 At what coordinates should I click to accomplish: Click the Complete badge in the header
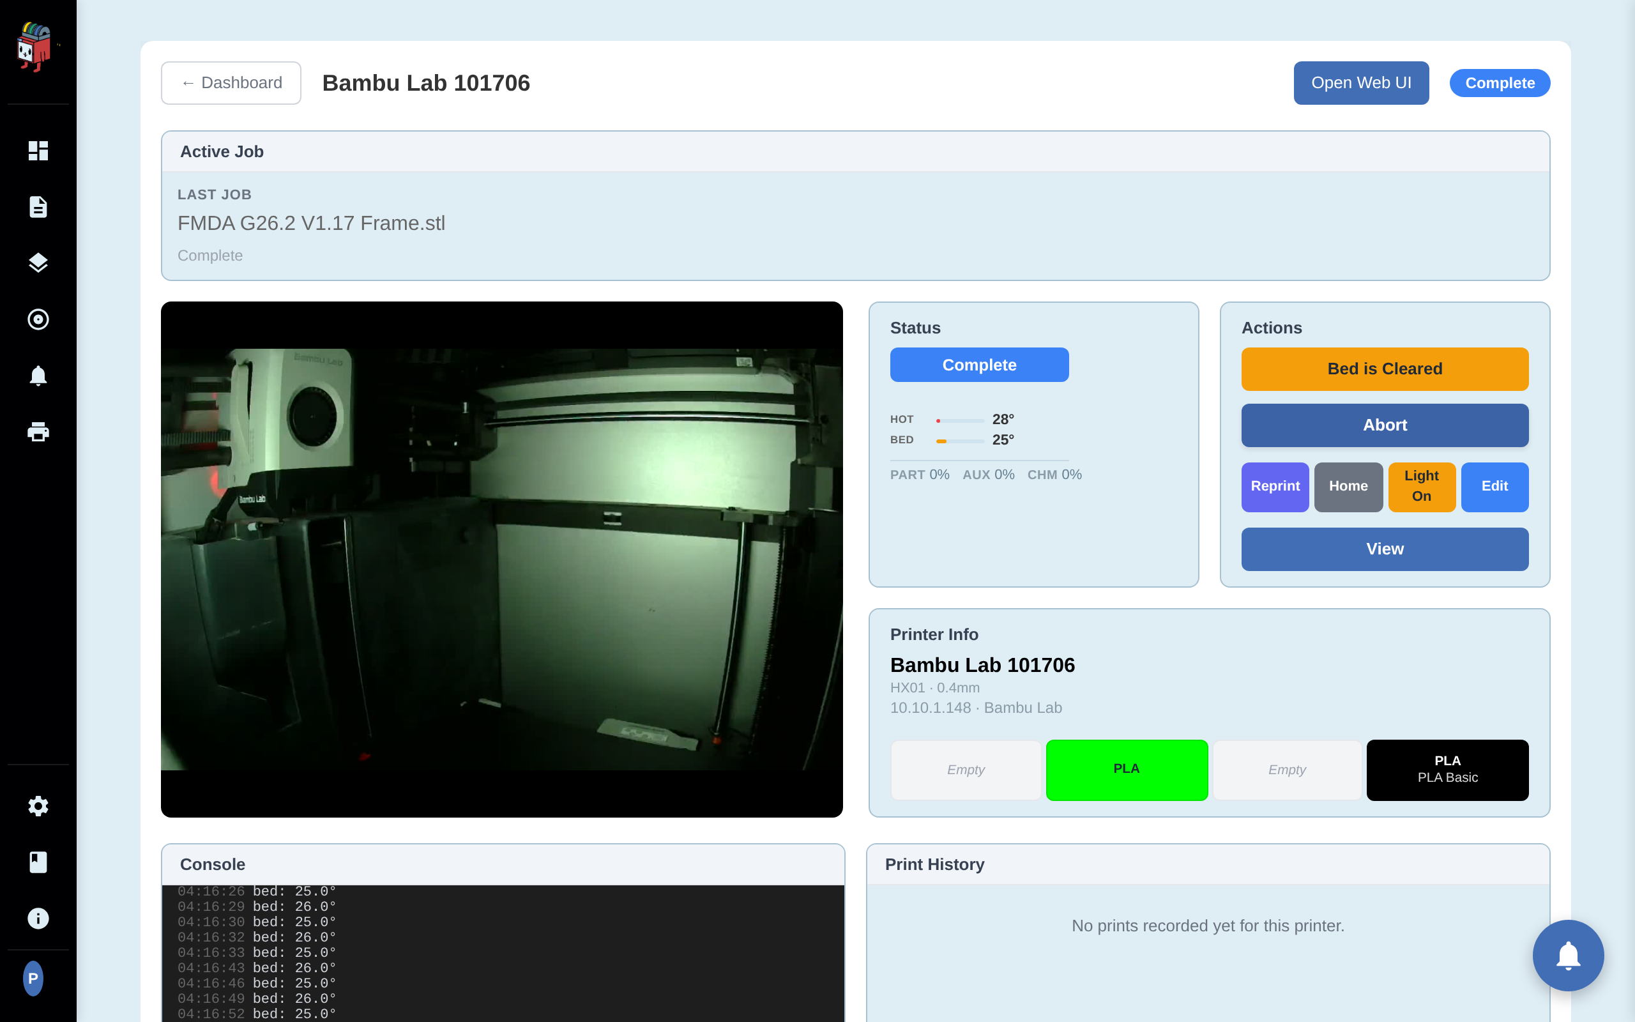click(1499, 82)
